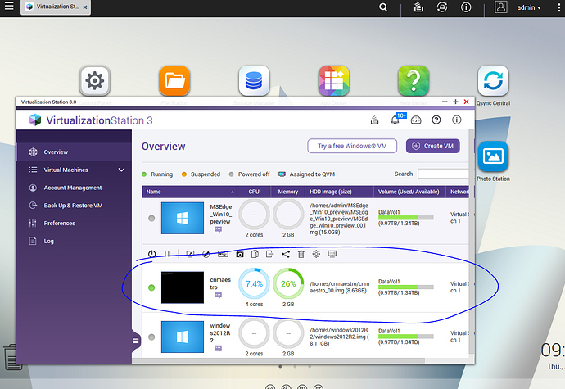Click the Create VM button
This screenshot has height=389, width=565.
(x=433, y=146)
